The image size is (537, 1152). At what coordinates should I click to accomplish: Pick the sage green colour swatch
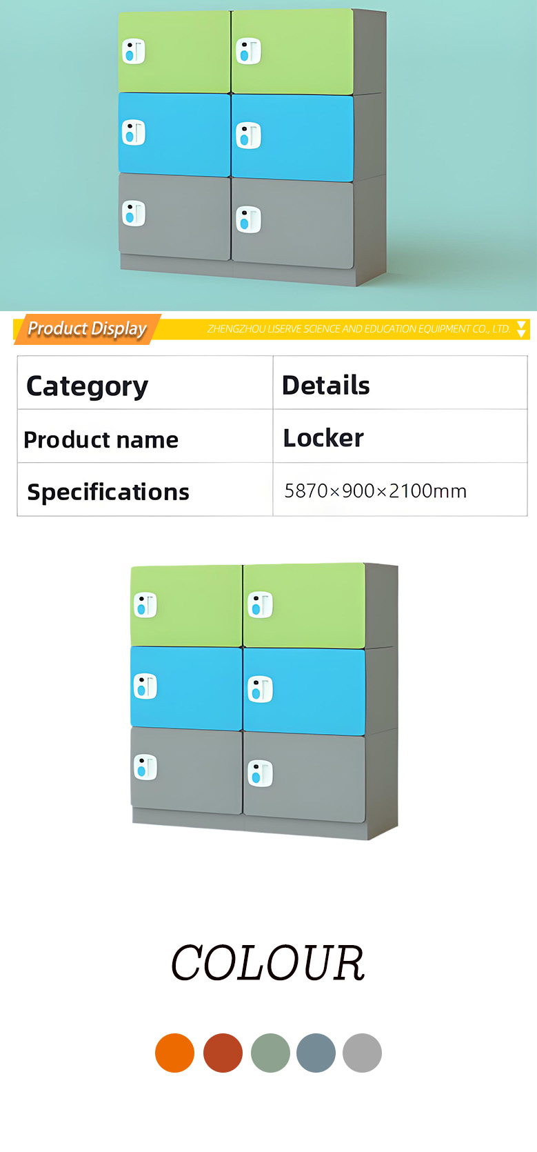pos(270,1053)
